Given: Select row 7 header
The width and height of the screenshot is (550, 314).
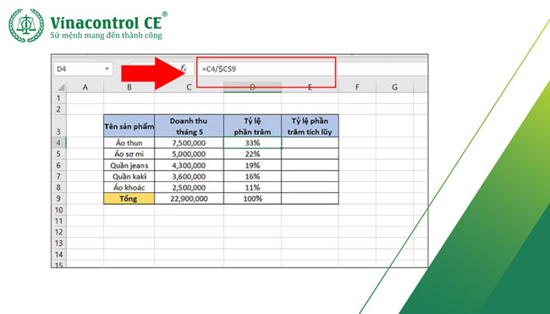Looking at the screenshot, I should click(59, 177).
